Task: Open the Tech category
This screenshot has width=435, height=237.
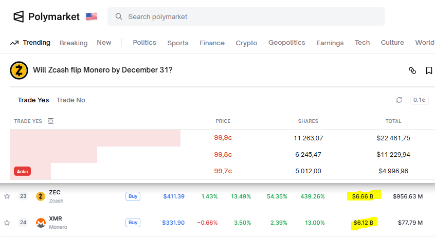Action: tap(362, 43)
